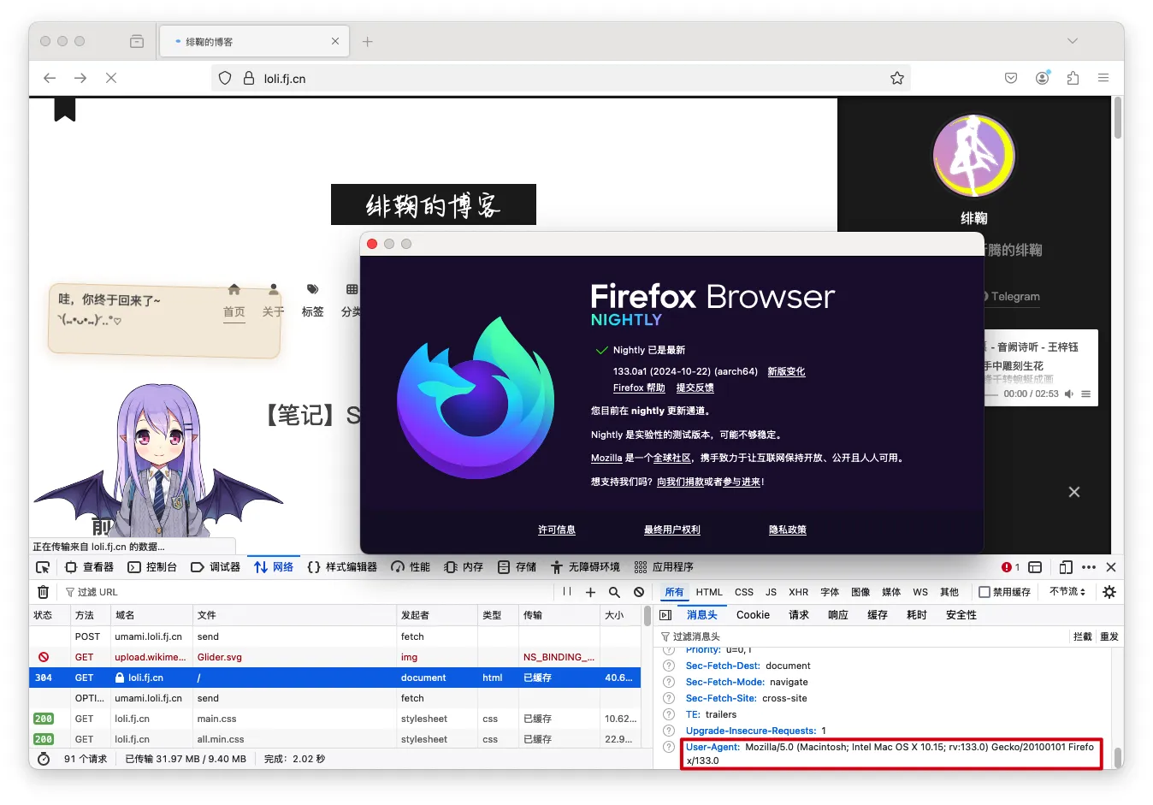Clear network log with trash icon
The image size is (1153, 805).
tap(43, 592)
